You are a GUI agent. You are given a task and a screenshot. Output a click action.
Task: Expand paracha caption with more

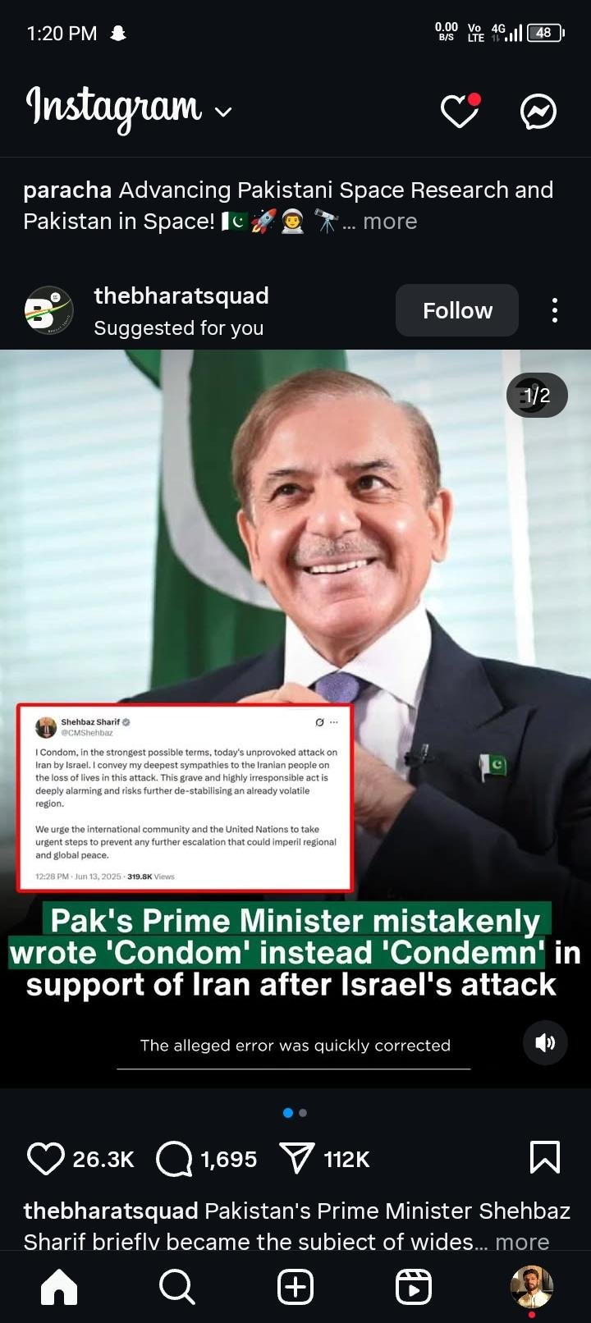pyautogui.click(x=390, y=222)
